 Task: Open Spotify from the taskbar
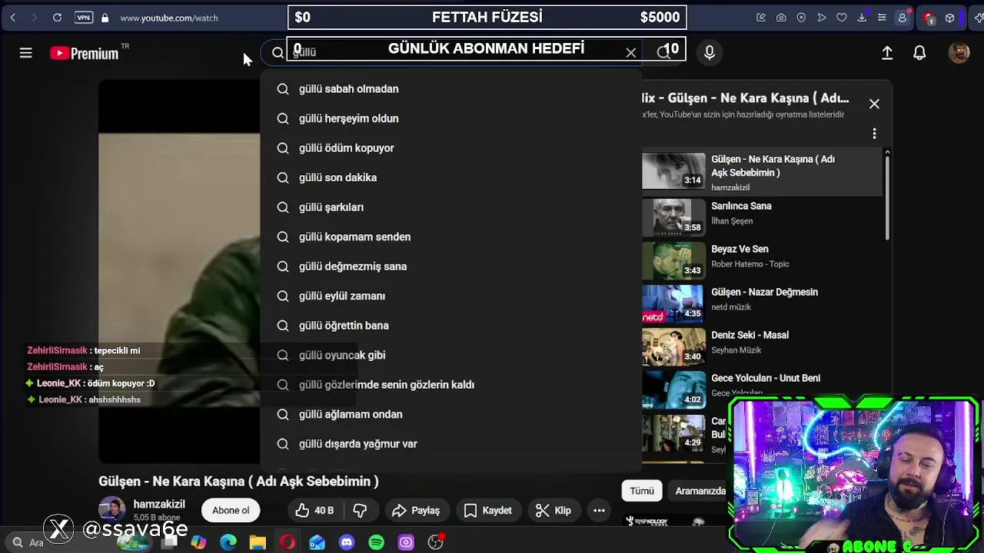[x=376, y=542]
